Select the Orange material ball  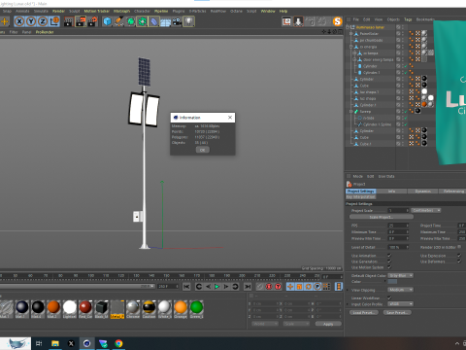[x=181, y=307]
